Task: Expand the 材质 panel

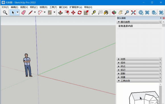Action: tap(119, 59)
